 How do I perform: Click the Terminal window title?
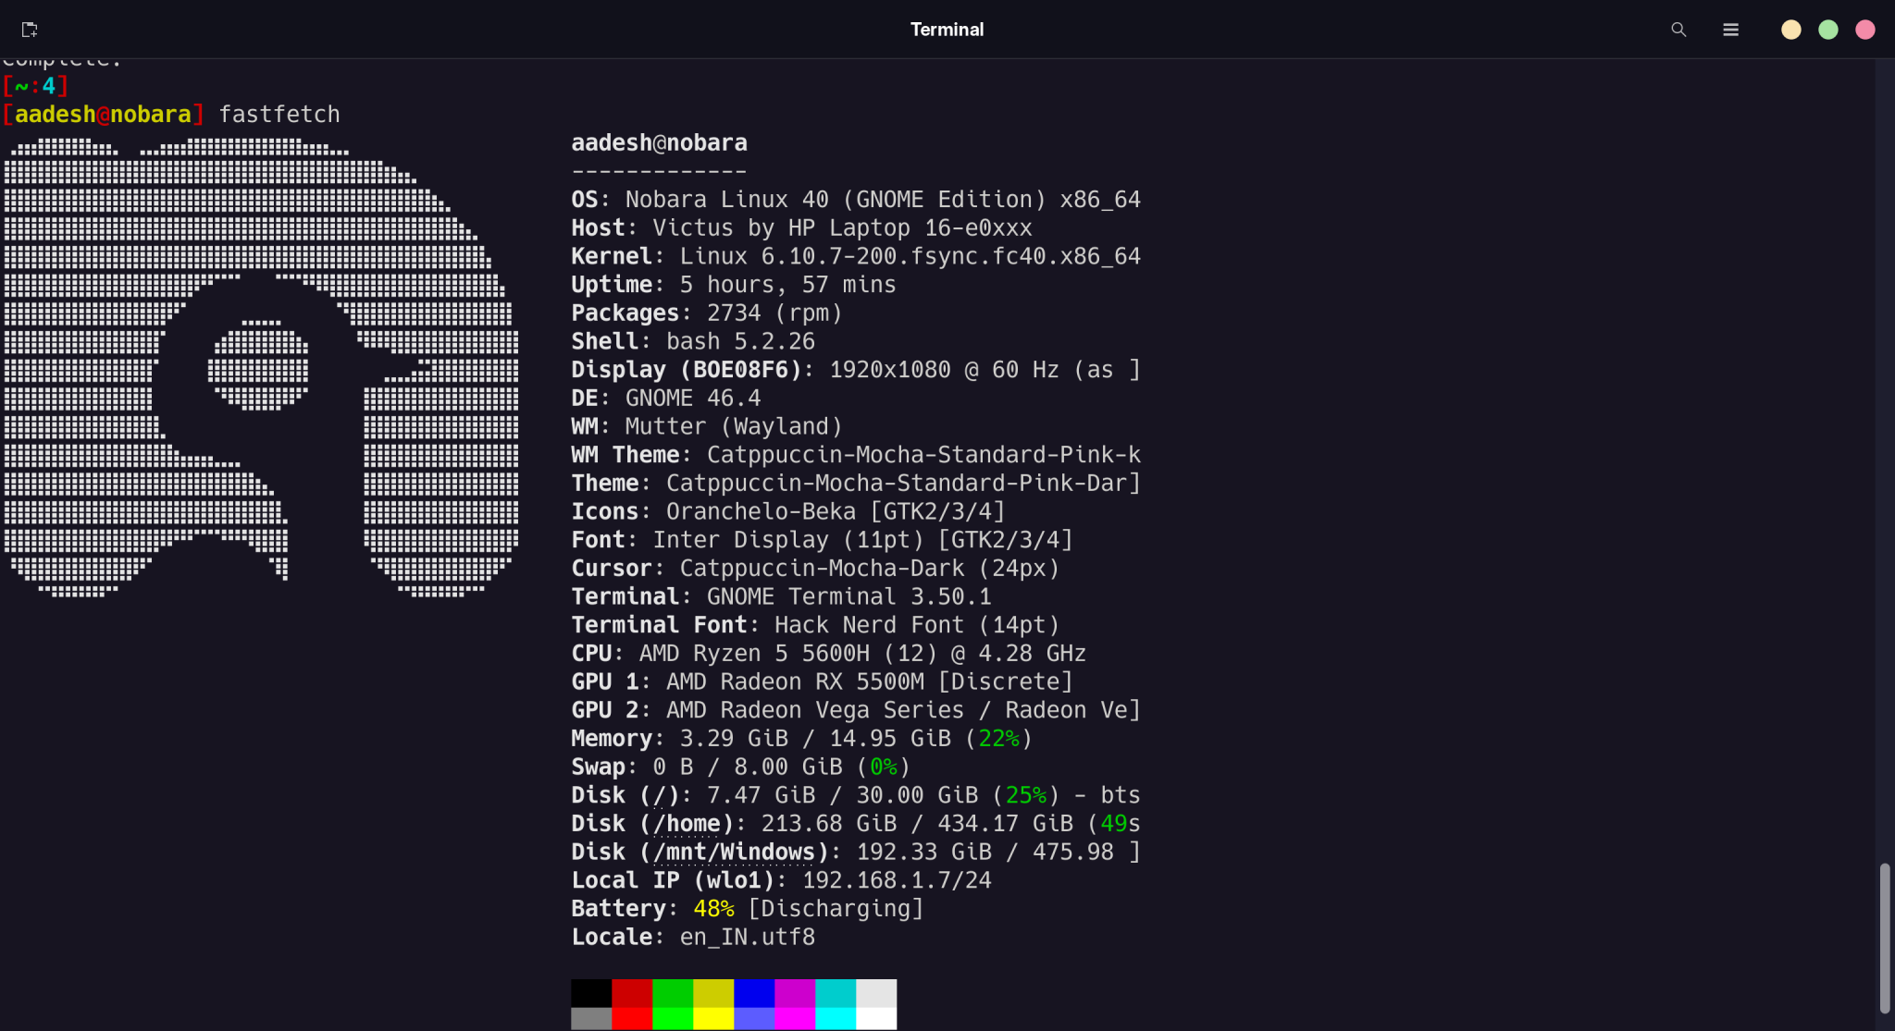pyautogui.click(x=947, y=29)
